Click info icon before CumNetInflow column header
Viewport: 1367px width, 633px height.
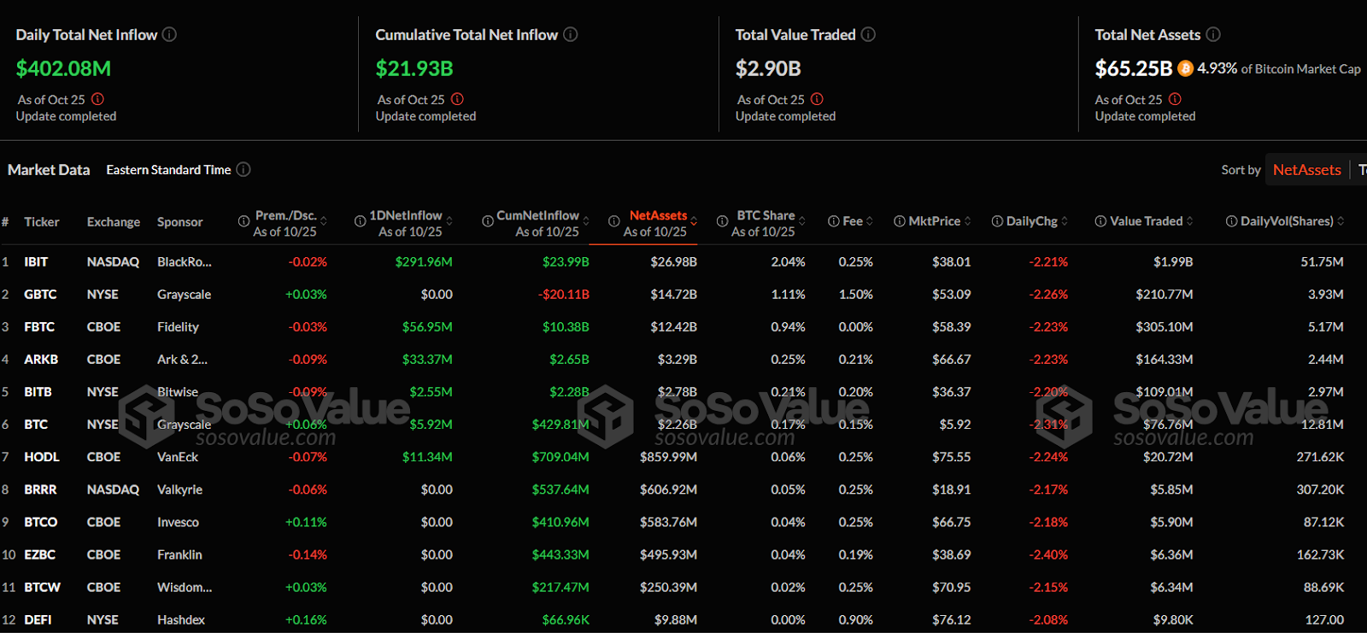[488, 221]
